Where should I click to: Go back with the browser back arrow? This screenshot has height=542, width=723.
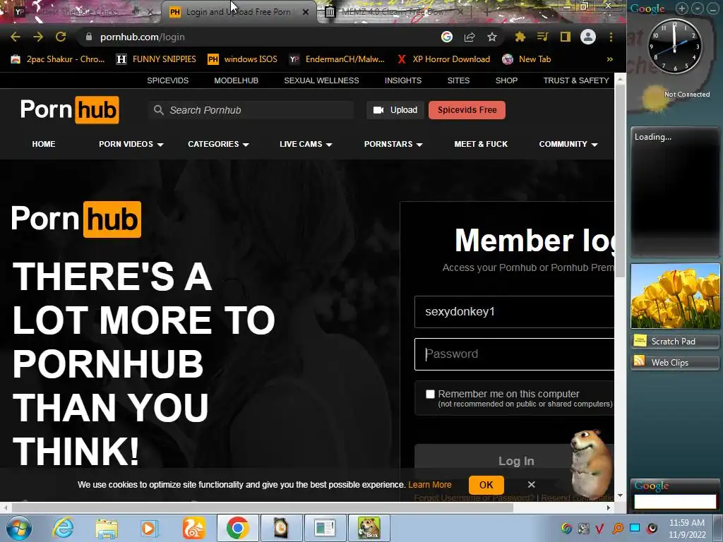pyautogui.click(x=16, y=37)
